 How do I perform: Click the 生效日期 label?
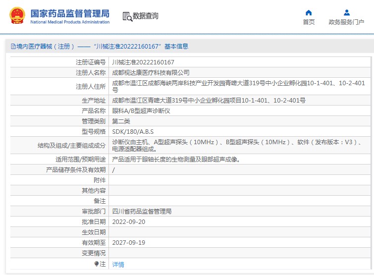point(94,232)
